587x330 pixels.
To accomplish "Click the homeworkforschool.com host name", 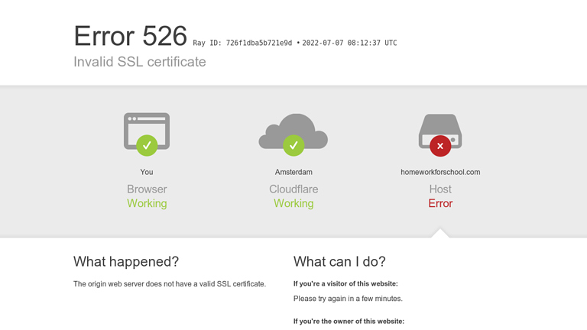I will [x=440, y=172].
